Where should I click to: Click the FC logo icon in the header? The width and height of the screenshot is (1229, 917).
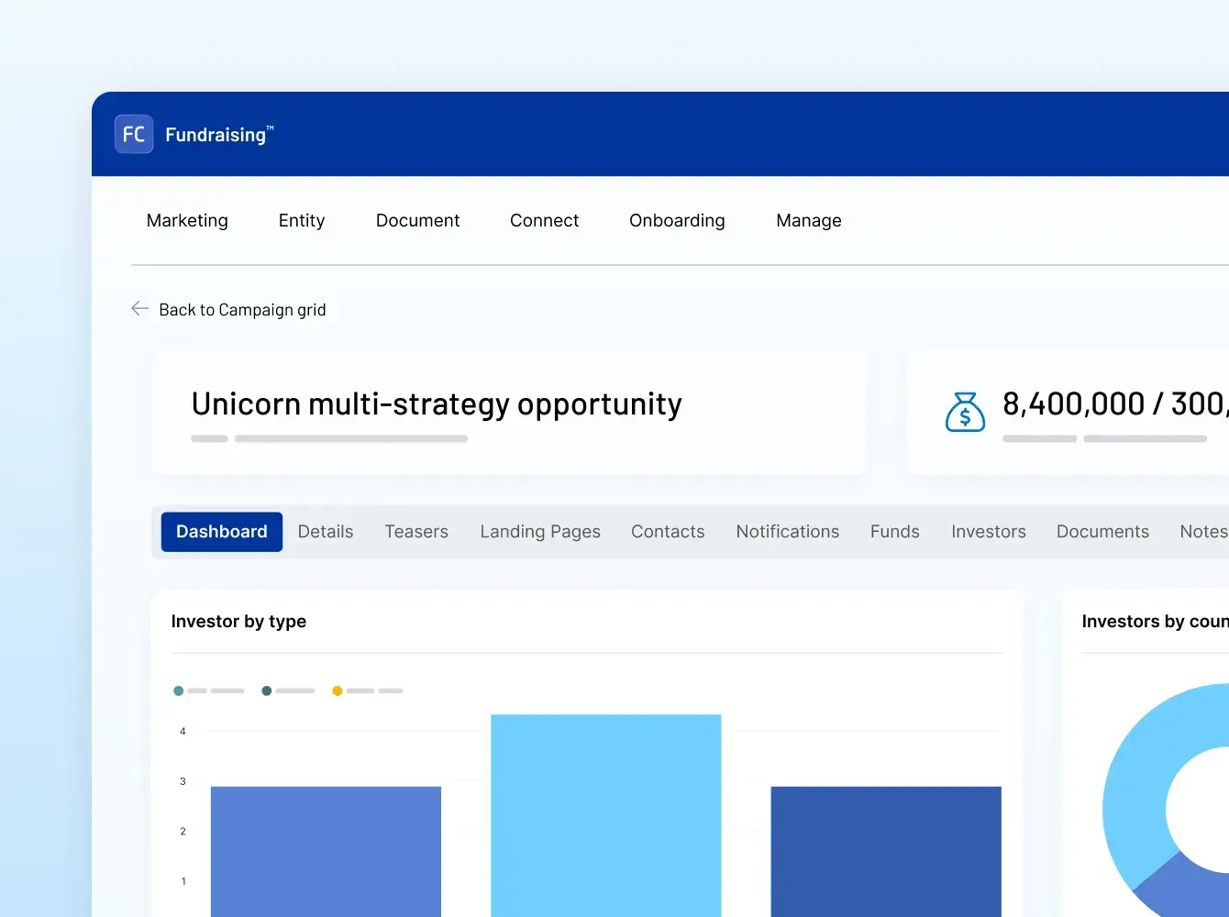tap(134, 134)
